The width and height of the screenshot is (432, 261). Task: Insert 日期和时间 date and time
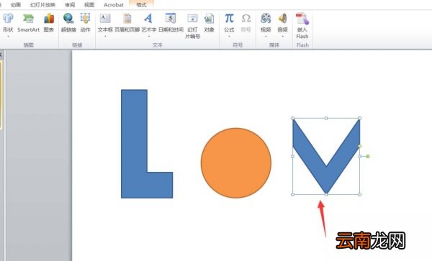(x=171, y=23)
